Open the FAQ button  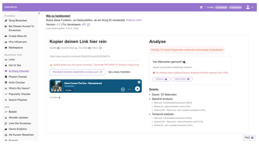click(x=249, y=138)
